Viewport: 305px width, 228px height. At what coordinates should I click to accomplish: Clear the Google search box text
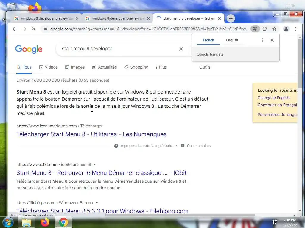click(x=181, y=49)
